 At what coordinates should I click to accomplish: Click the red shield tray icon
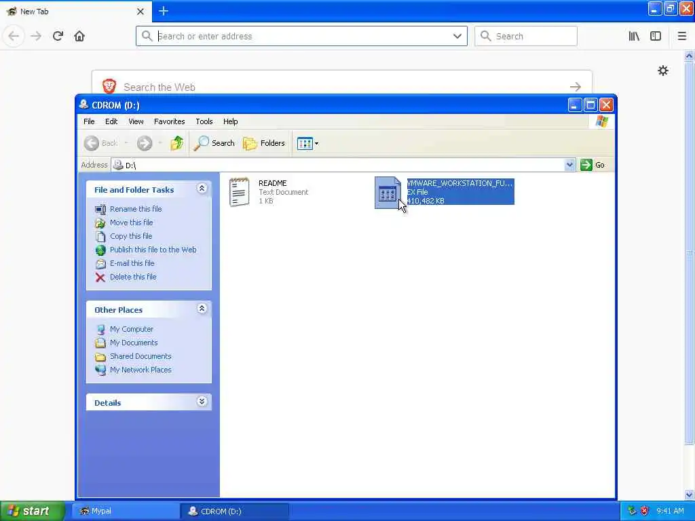click(x=645, y=511)
